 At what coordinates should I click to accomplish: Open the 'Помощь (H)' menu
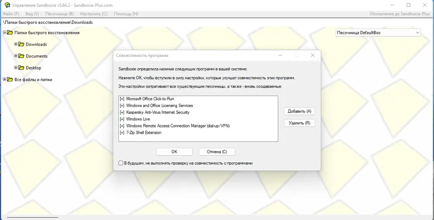126,14
